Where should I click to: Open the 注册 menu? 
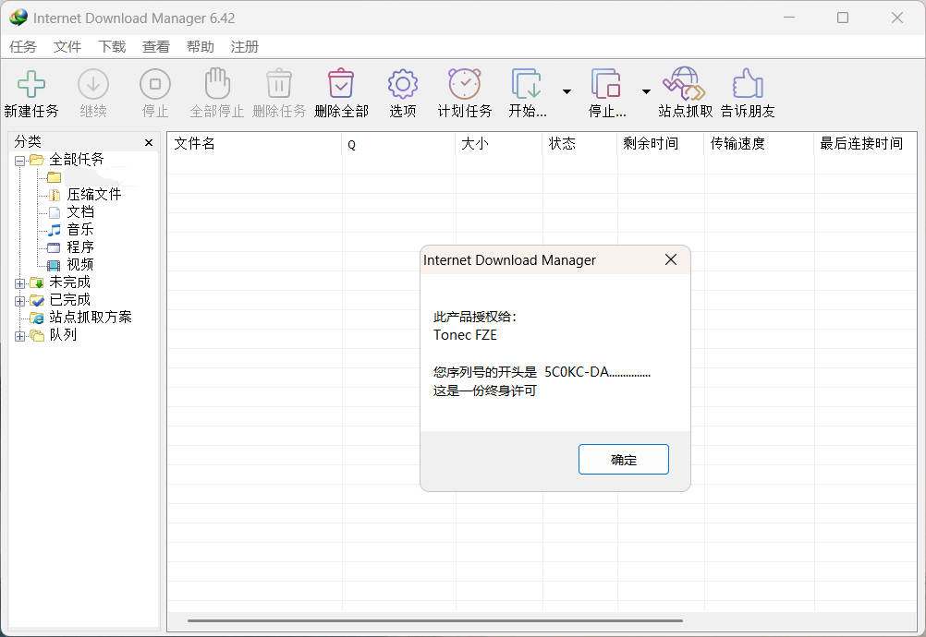pos(244,46)
